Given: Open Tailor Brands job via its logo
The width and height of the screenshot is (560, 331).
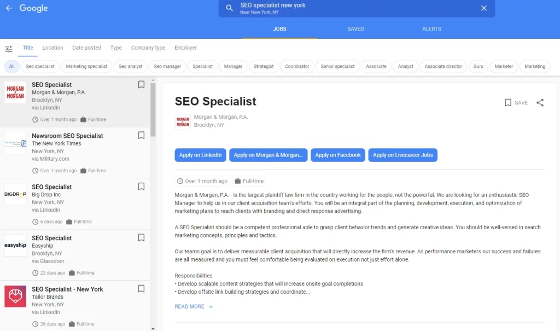Looking at the screenshot, I should coord(15,296).
